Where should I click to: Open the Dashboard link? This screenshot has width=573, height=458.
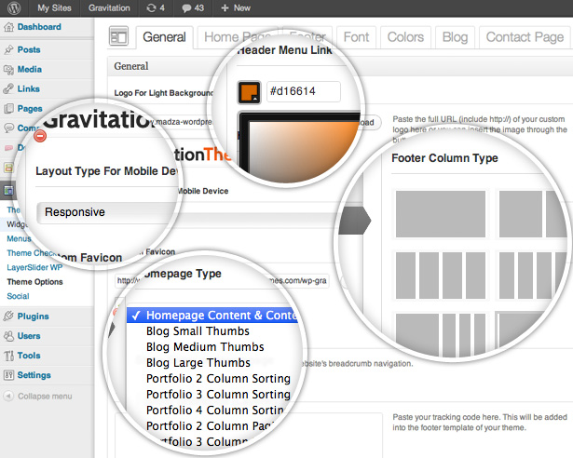[39, 27]
